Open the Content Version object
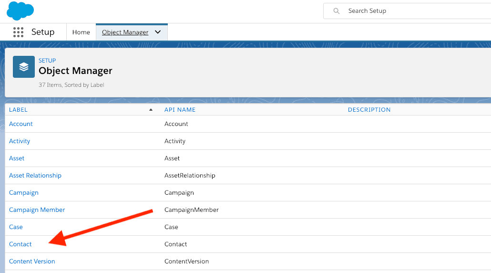The image size is (491, 273). coord(32,262)
